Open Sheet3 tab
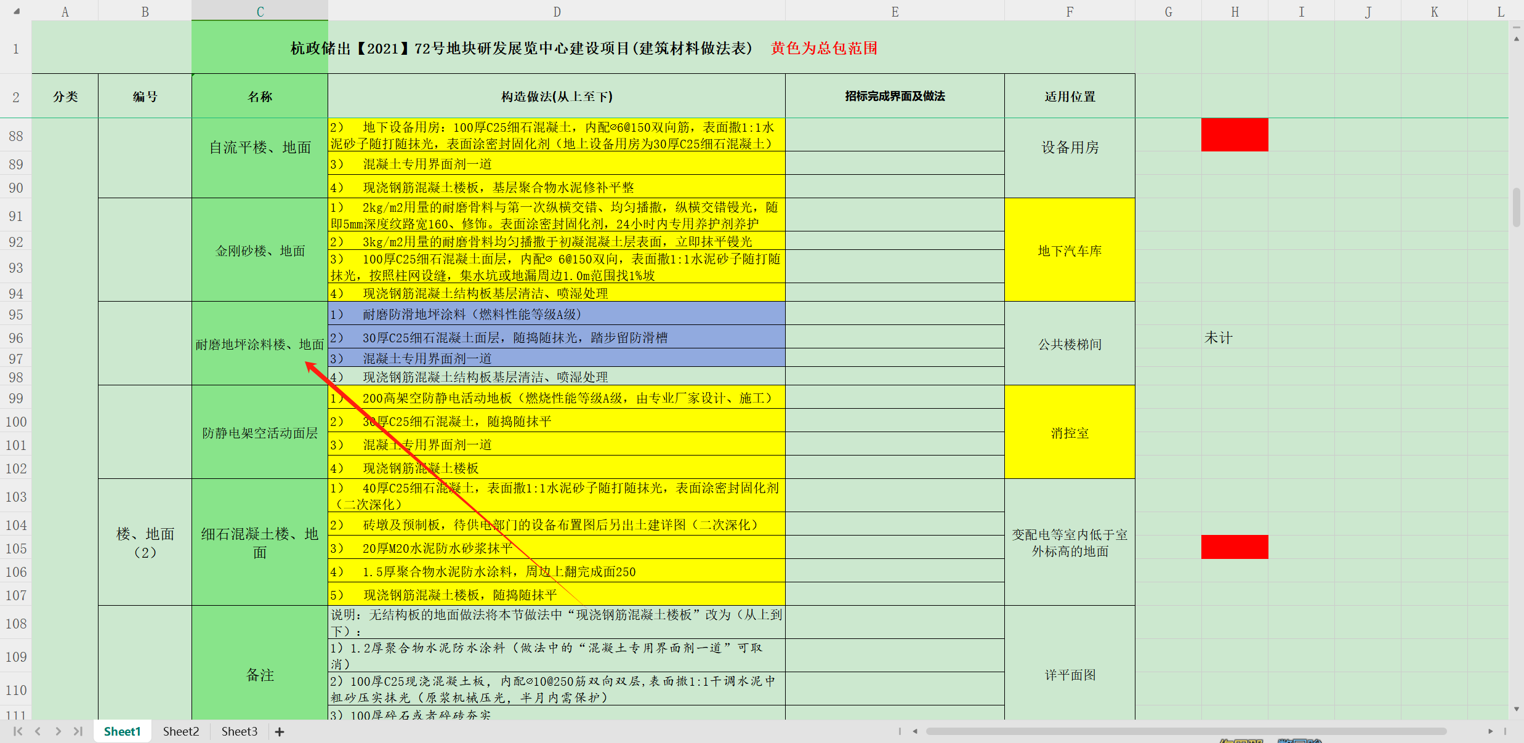 point(240,731)
